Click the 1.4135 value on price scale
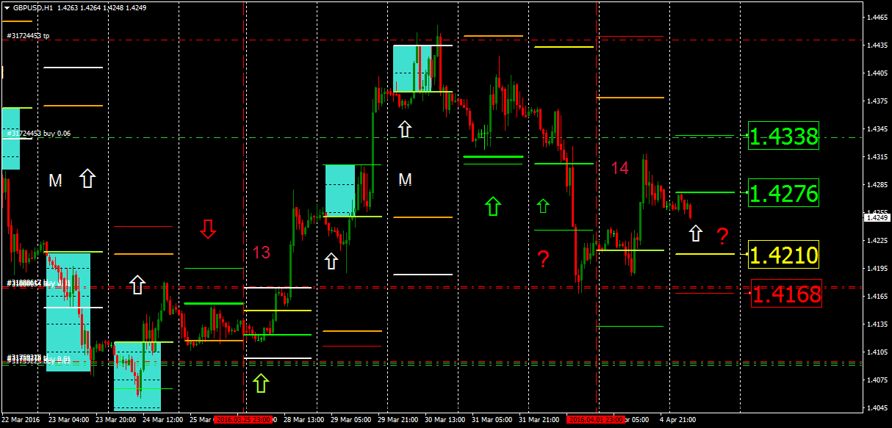Screen dimensions: 892x428 pos(877,324)
